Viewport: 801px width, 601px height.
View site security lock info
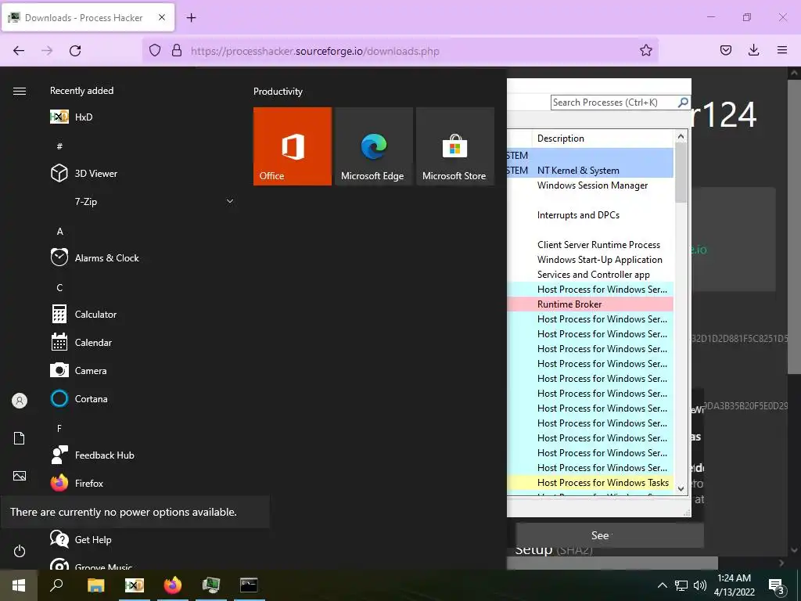177,51
